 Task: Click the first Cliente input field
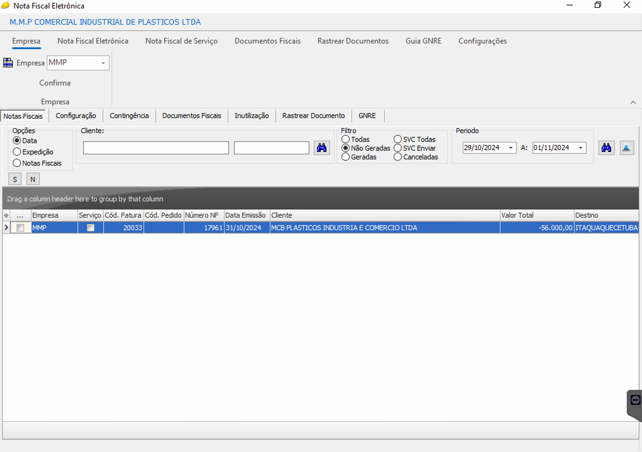pos(156,148)
